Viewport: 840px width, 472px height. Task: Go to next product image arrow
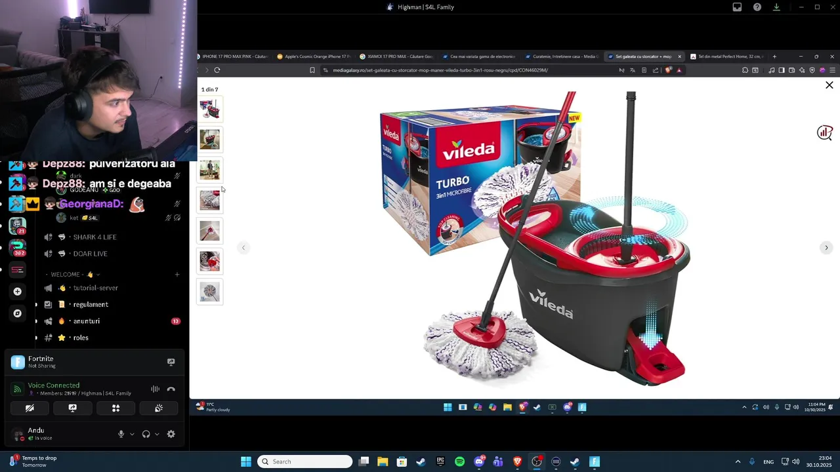(x=826, y=248)
